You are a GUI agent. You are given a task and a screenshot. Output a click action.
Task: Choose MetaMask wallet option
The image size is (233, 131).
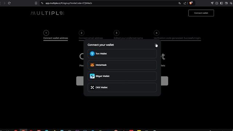click(x=122, y=65)
